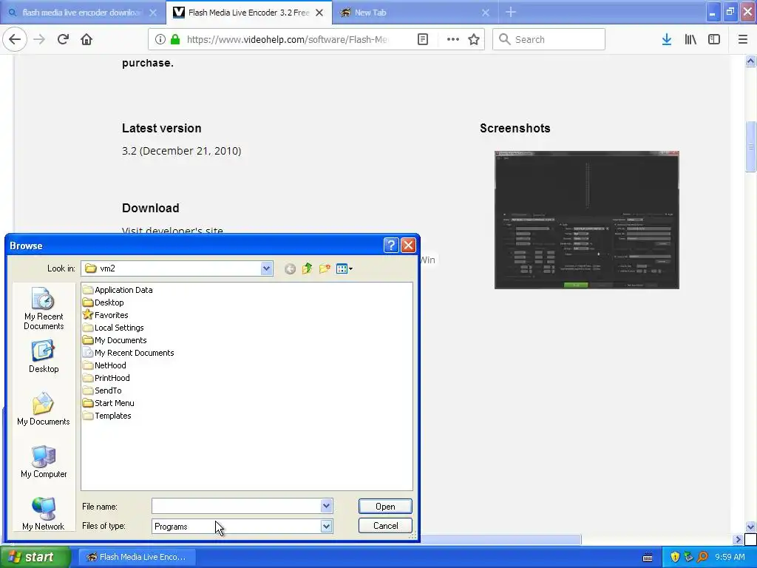Select the SendTo folder
Screen dimensions: 757x568
click(x=102, y=390)
